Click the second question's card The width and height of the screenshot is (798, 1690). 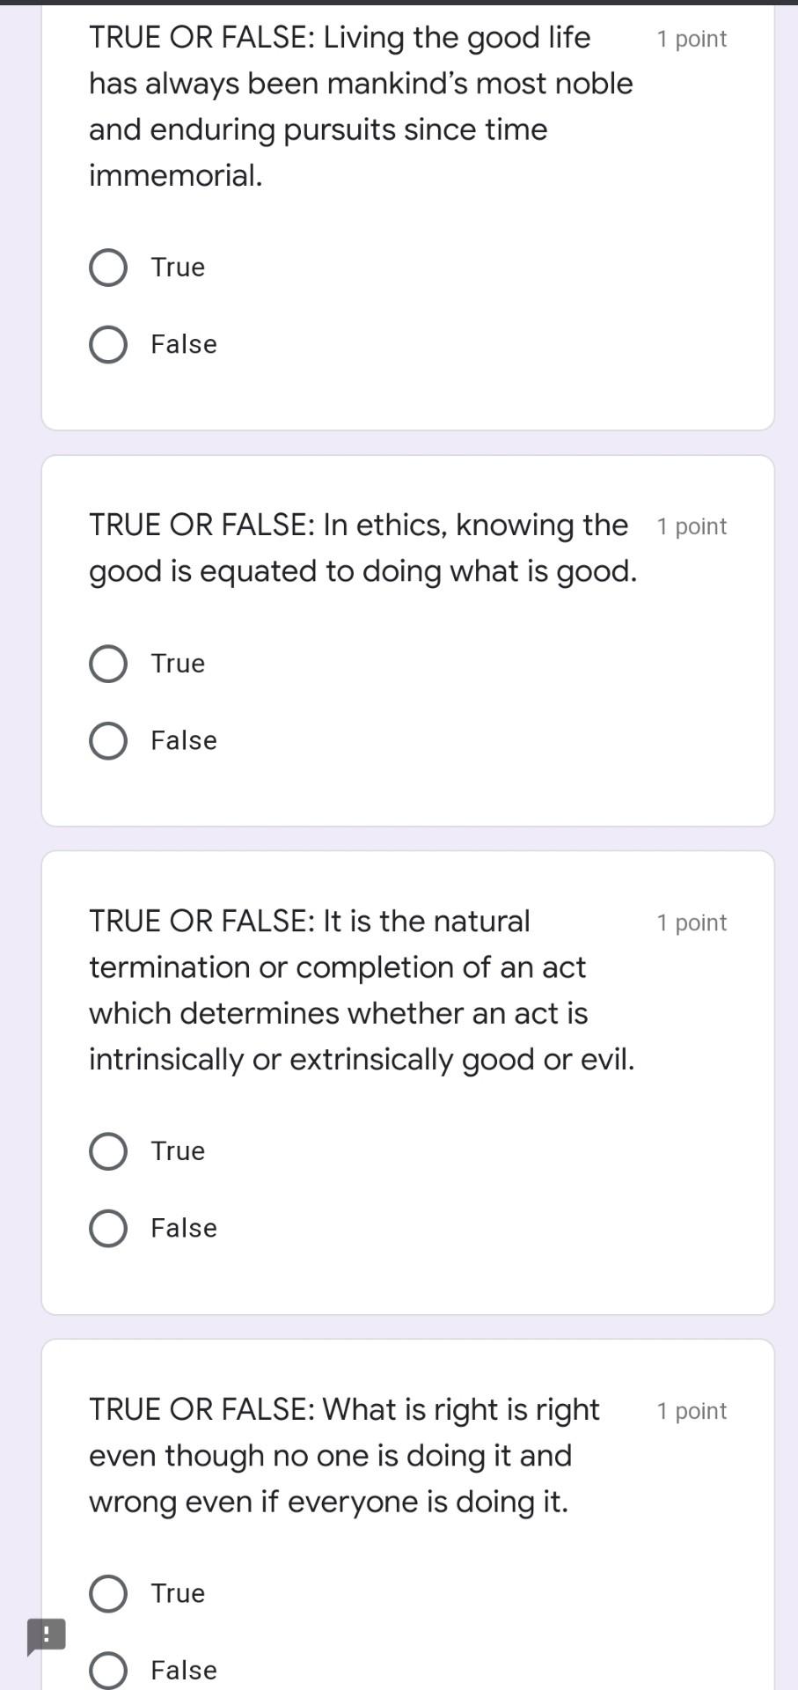tap(407, 638)
